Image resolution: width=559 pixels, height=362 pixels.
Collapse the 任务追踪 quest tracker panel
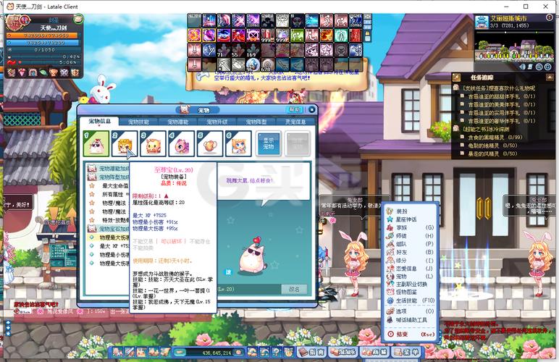(550, 77)
